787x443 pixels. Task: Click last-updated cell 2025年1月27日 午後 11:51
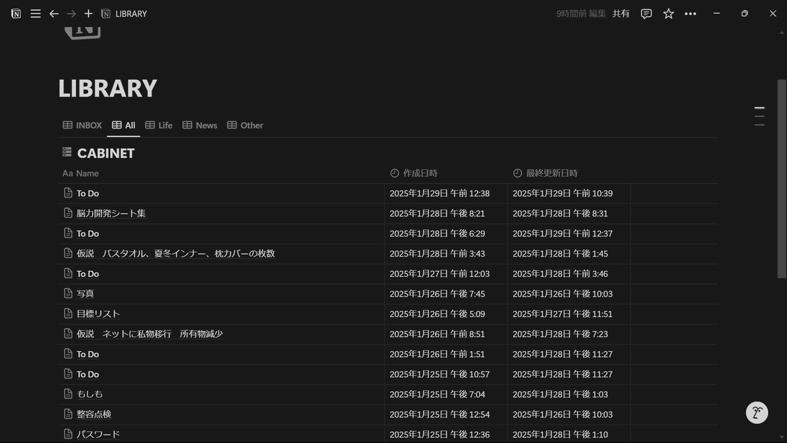563,314
